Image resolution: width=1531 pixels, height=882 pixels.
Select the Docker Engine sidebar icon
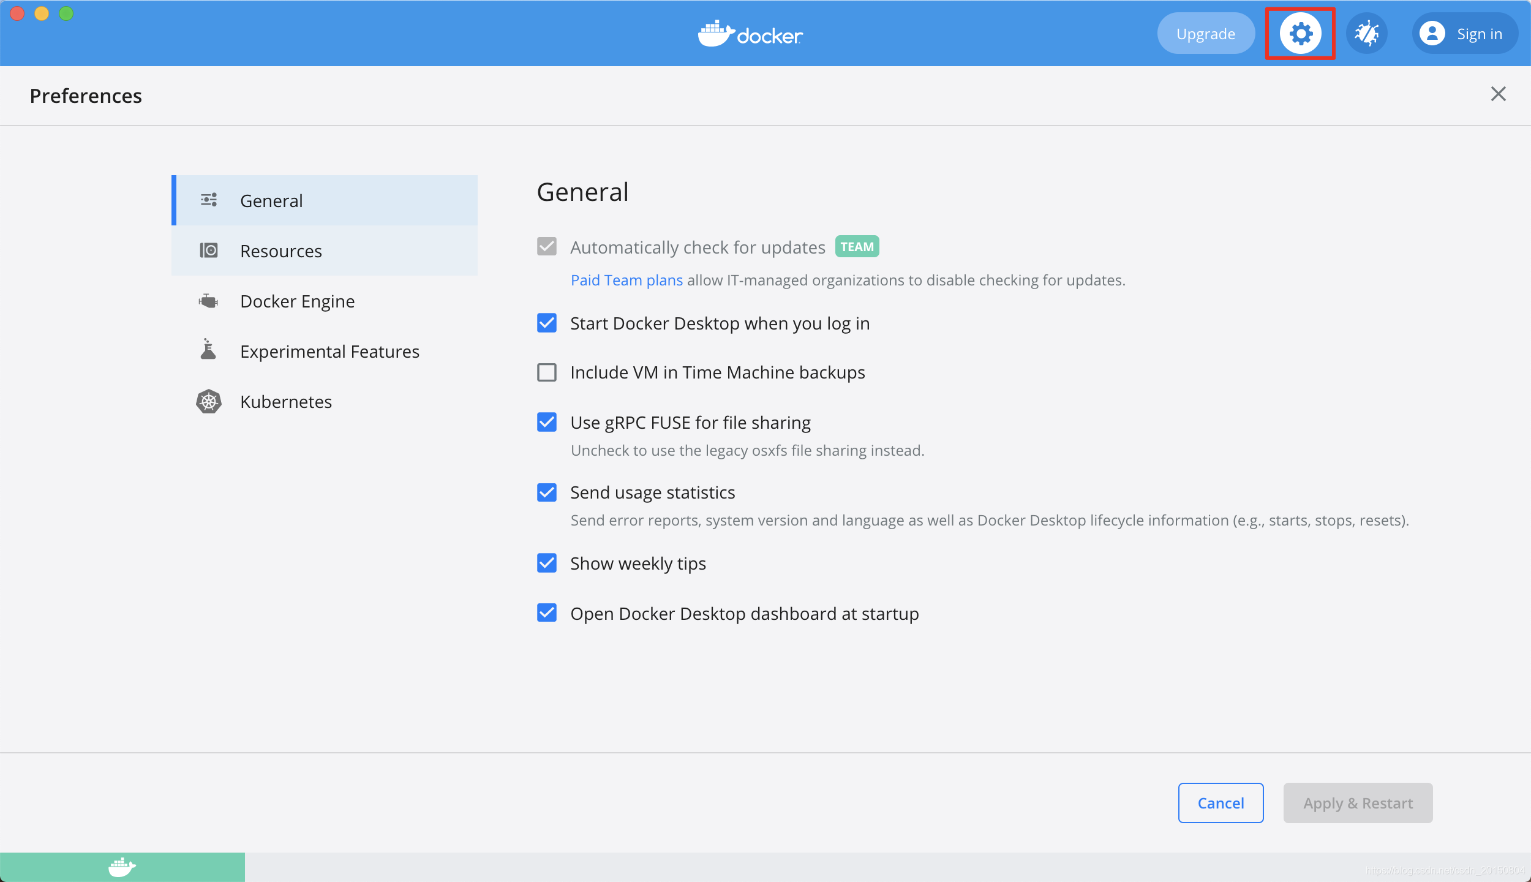pos(206,300)
